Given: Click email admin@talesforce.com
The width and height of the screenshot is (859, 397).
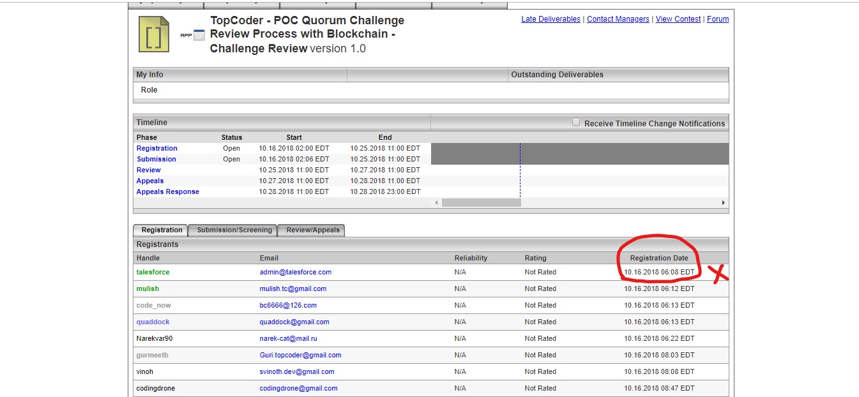Looking at the screenshot, I should tap(296, 272).
